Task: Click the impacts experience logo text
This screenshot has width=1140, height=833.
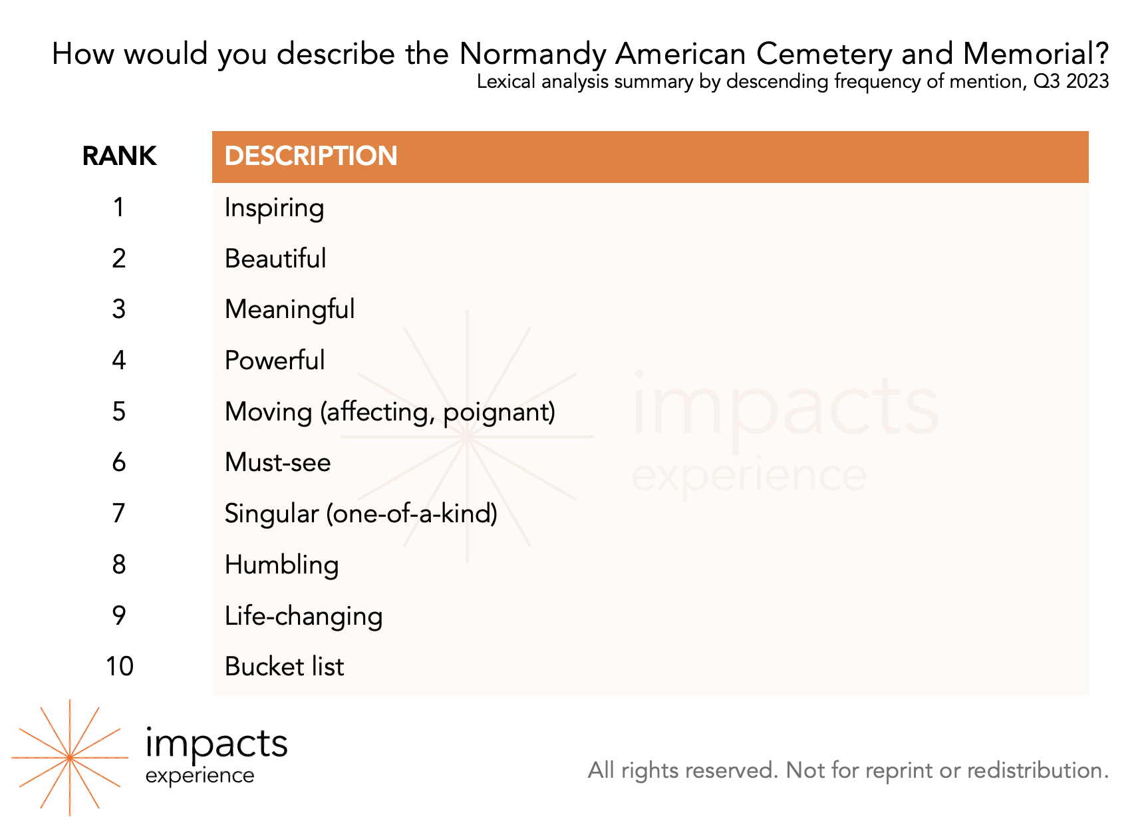Action: [x=216, y=756]
